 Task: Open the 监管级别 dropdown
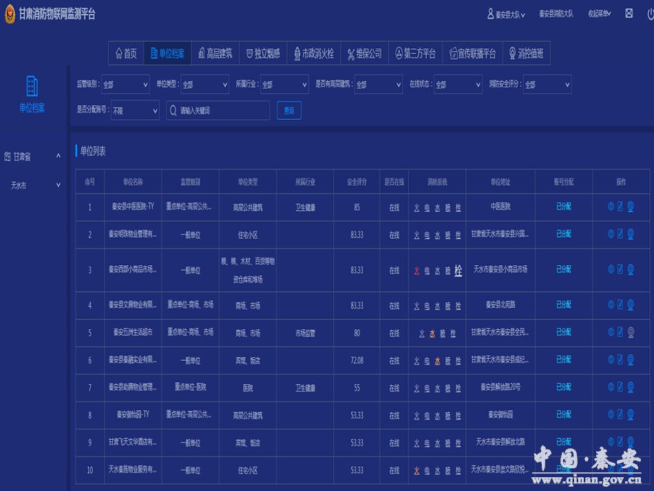pyautogui.click(x=125, y=85)
